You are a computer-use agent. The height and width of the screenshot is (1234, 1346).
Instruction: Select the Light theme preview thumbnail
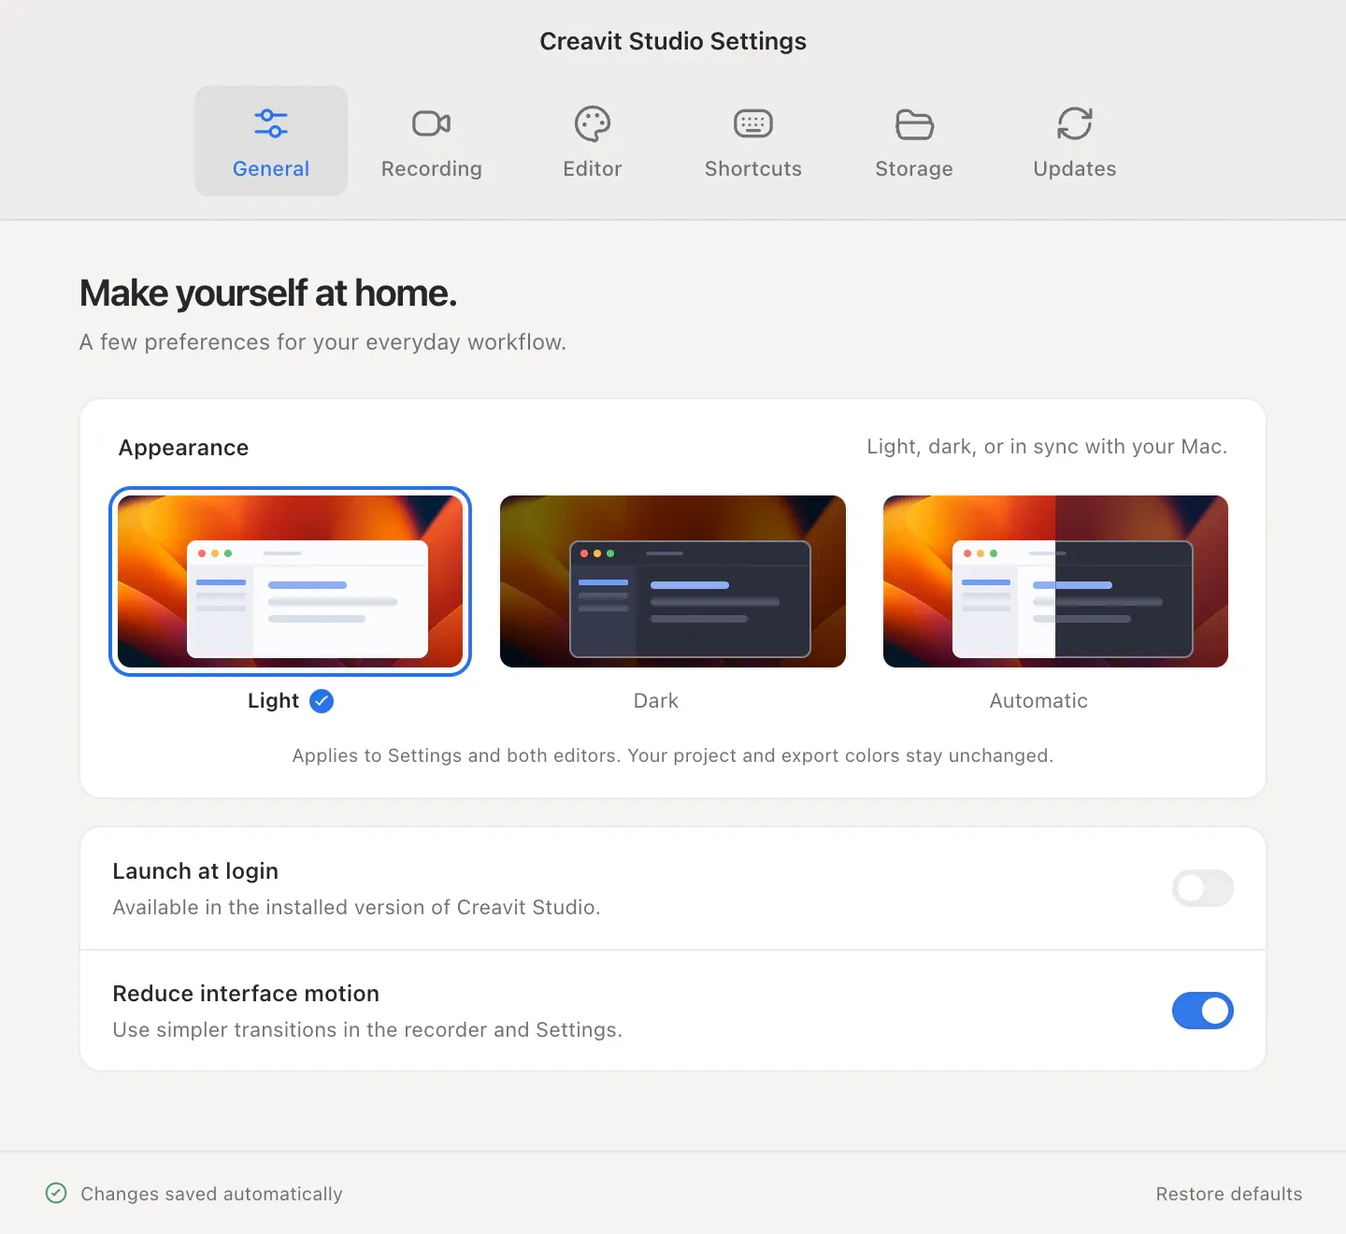click(x=290, y=581)
